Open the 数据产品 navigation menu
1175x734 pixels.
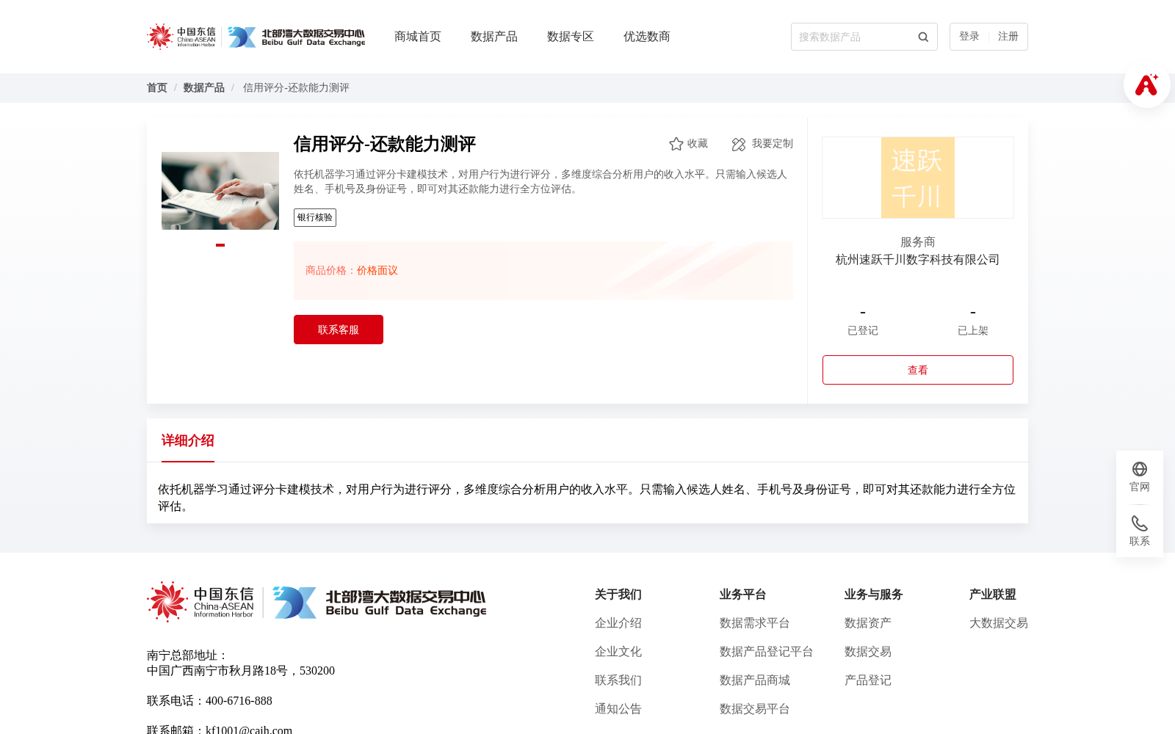(494, 37)
